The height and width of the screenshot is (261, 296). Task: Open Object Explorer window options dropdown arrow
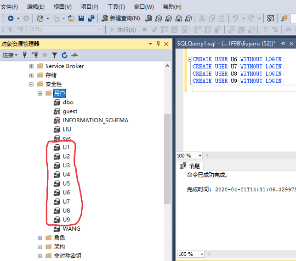coord(150,44)
